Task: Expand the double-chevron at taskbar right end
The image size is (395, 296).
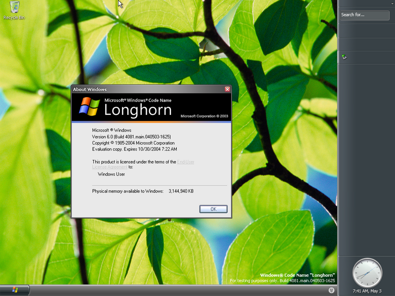Action: 331,290
